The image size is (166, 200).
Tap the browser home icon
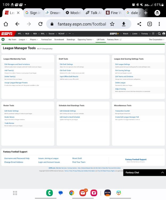(x=6, y=24)
